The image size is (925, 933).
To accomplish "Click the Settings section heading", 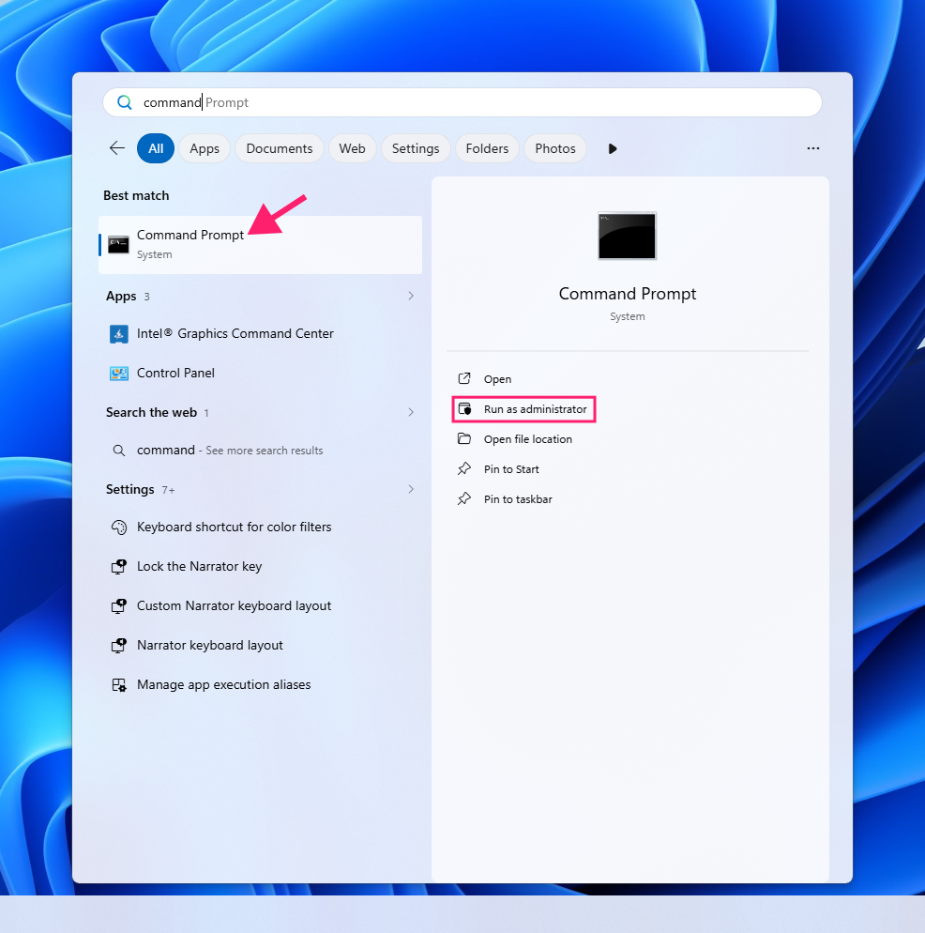I will (x=129, y=489).
